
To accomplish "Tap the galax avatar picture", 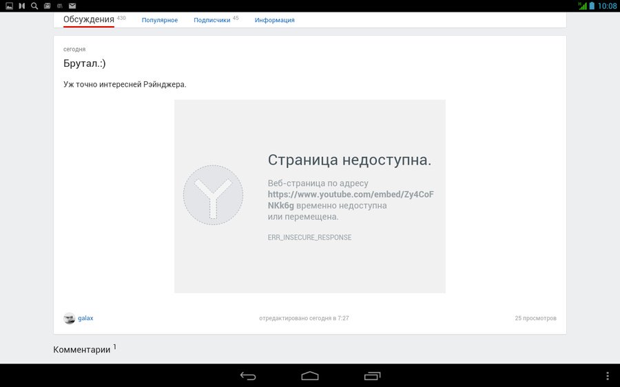I will [69, 318].
